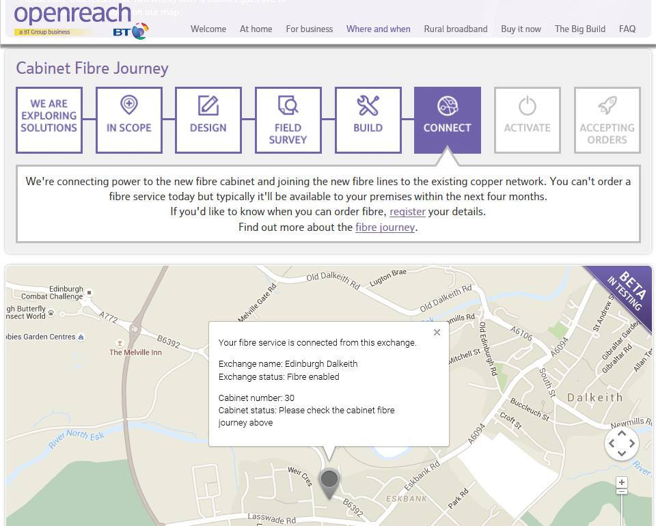The height and width of the screenshot is (526, 656).
Task: Click the Openreach logo
Action: (x=72, y=15)
